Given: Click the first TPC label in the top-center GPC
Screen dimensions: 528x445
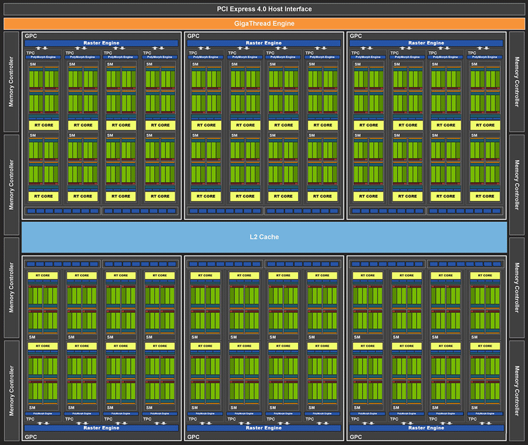Looking at the screenshot, I should [192, 53].
